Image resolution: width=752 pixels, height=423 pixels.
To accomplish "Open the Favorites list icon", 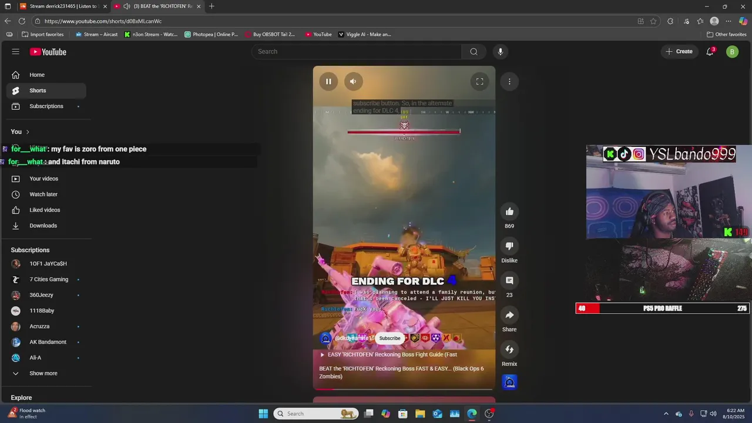I will point(700,21).
